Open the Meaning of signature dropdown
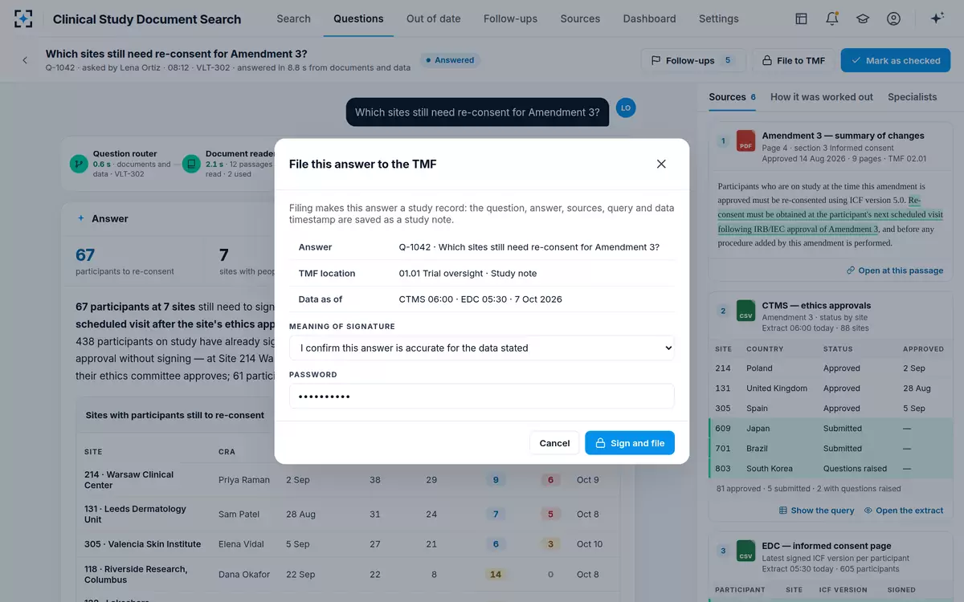The image size is (964, 602). 482,348
